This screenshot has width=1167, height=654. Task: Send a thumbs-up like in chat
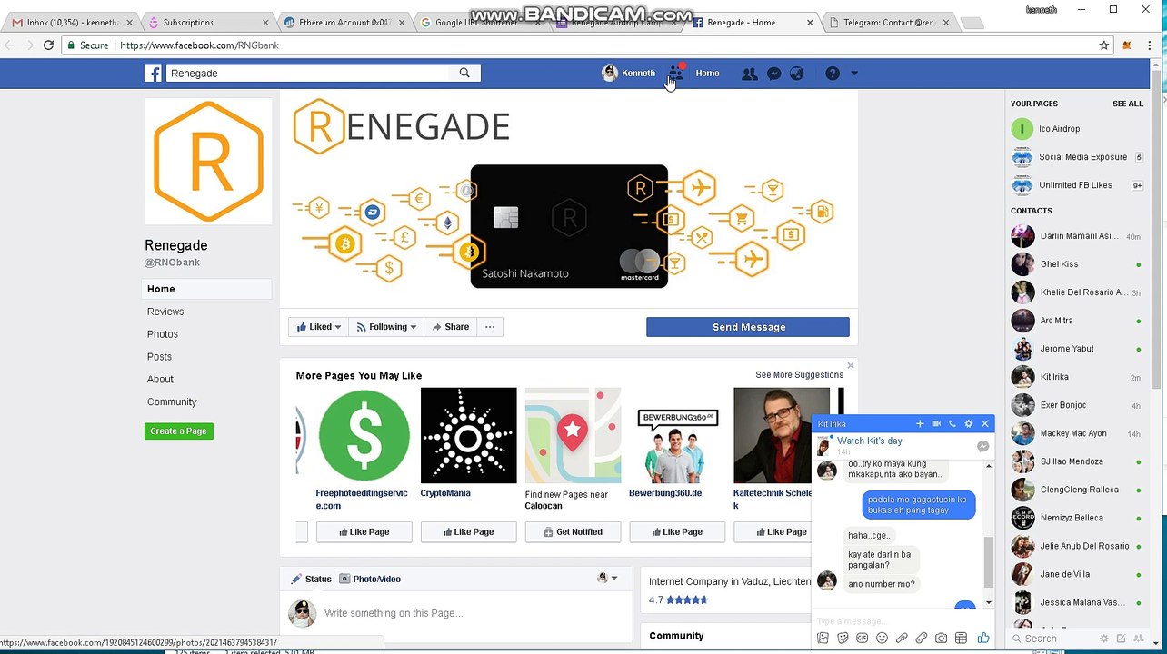[x=983, y=639]
